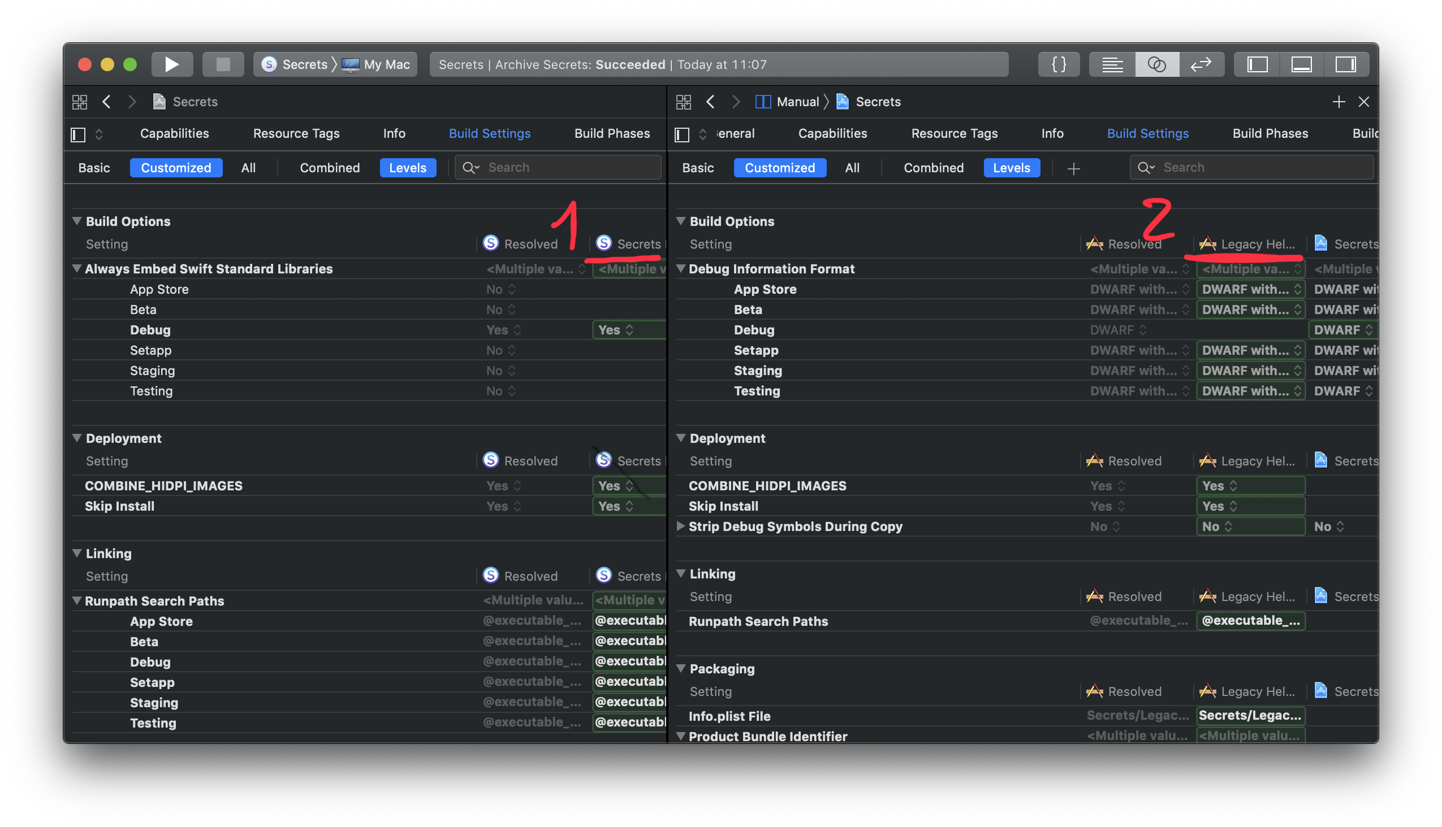Click the Stop button in the toolbar
Viewport: 1442px width, 827px height.
pyautogui.click(x=223, y=64)
